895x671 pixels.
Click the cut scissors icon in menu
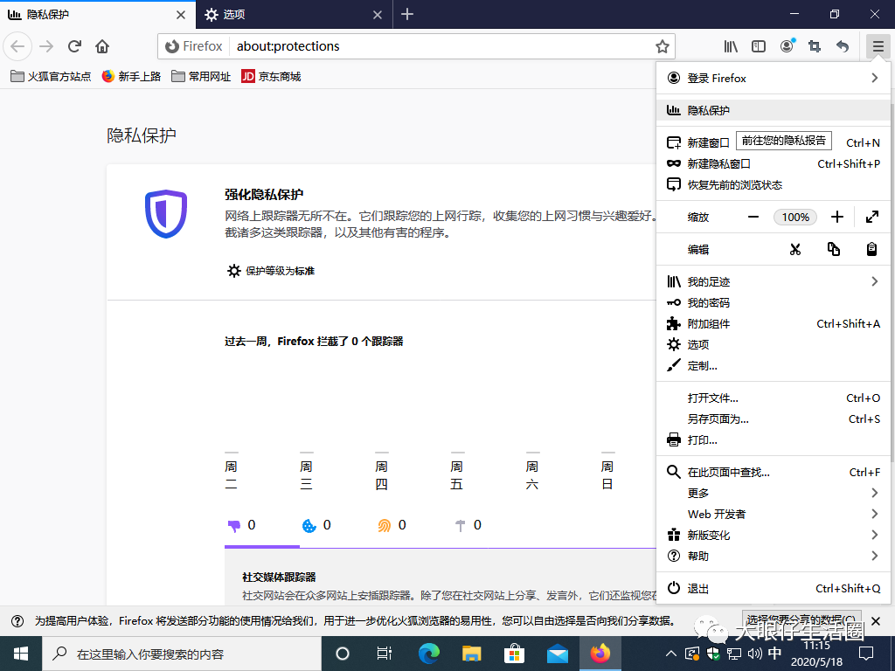(x=795, y=249)
